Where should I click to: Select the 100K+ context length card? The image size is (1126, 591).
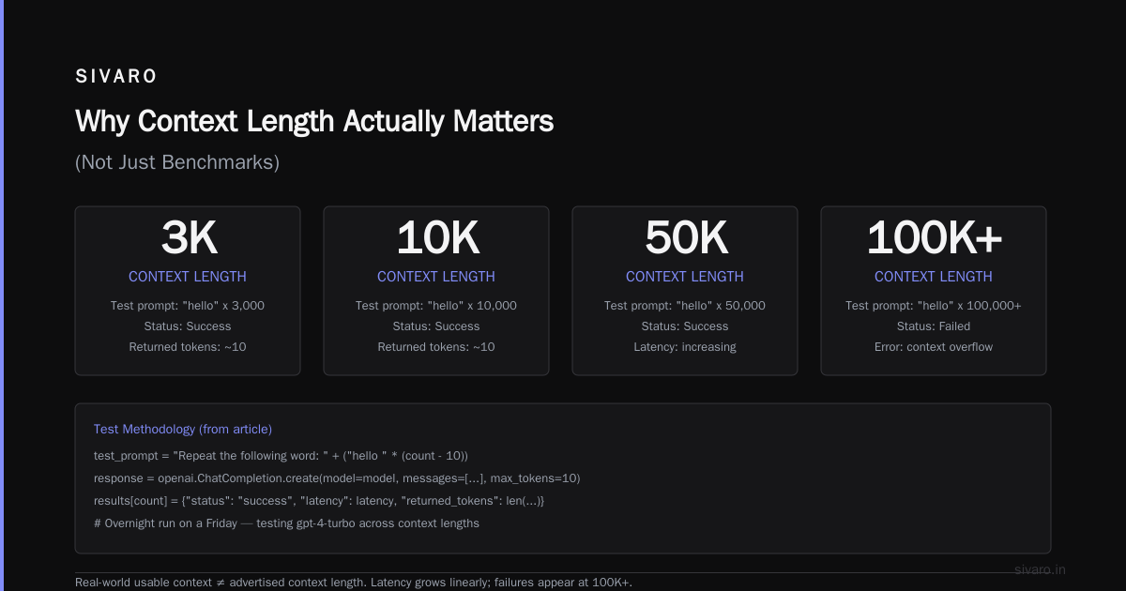[x=934, y=291]
